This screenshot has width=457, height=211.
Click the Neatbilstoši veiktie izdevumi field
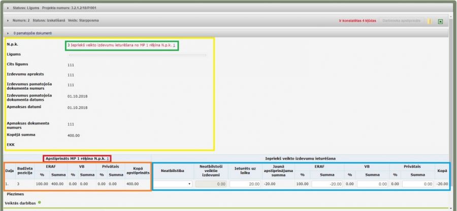[211, 185]
